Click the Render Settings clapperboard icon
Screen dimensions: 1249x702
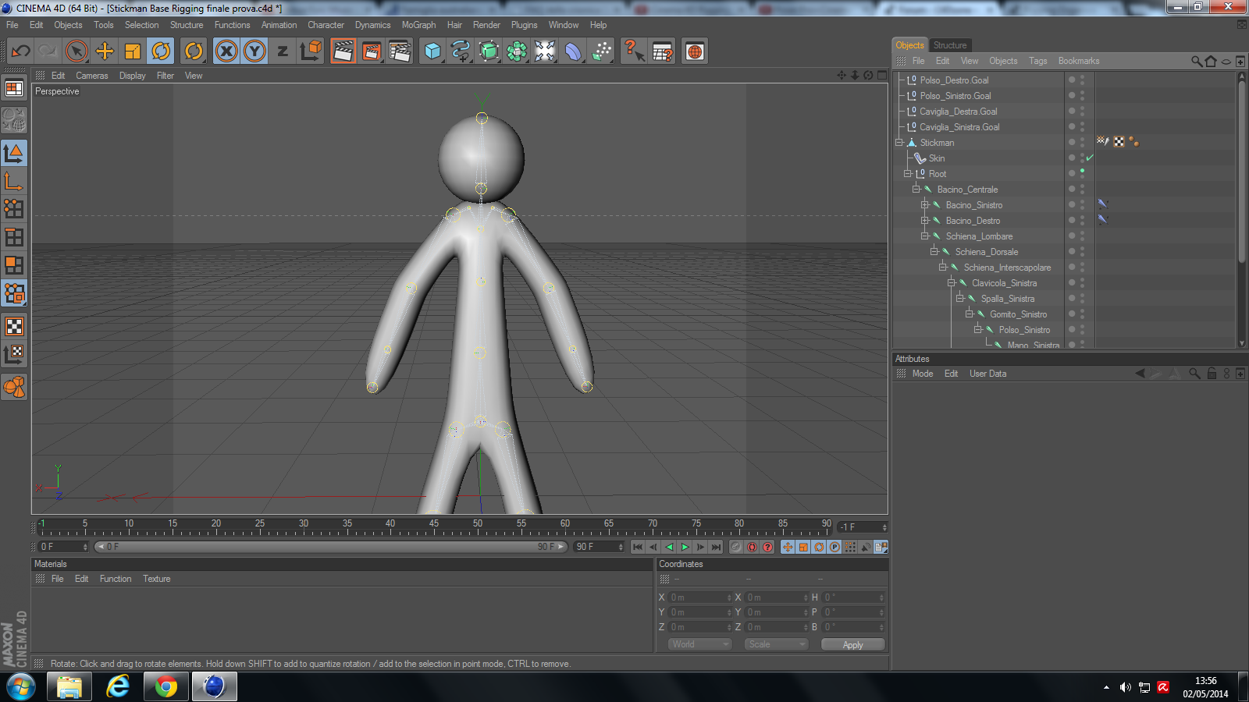400,51
